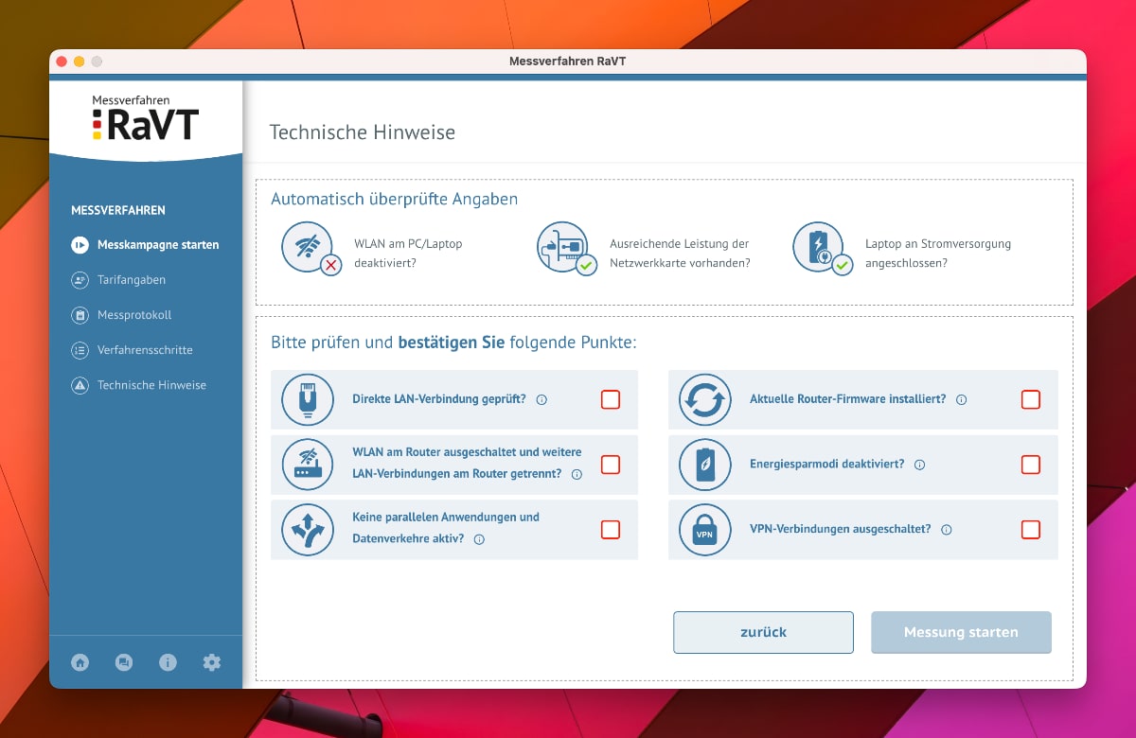Click the network card performance icon
1136x738 pixels.
pyautogui.click(x=563, y=248)
